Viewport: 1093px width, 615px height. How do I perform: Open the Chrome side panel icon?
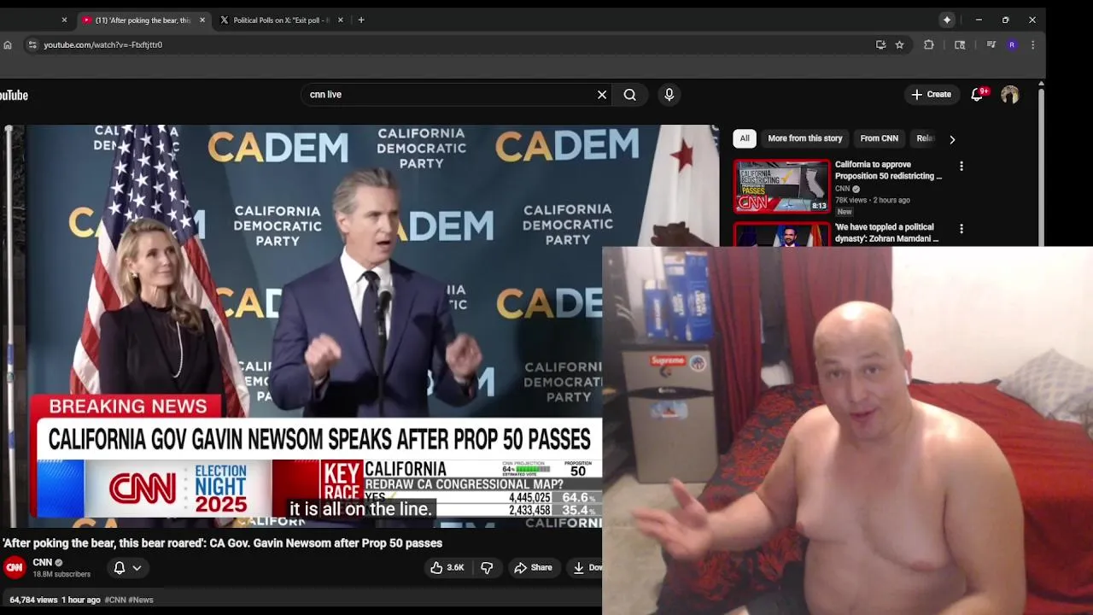960,44
